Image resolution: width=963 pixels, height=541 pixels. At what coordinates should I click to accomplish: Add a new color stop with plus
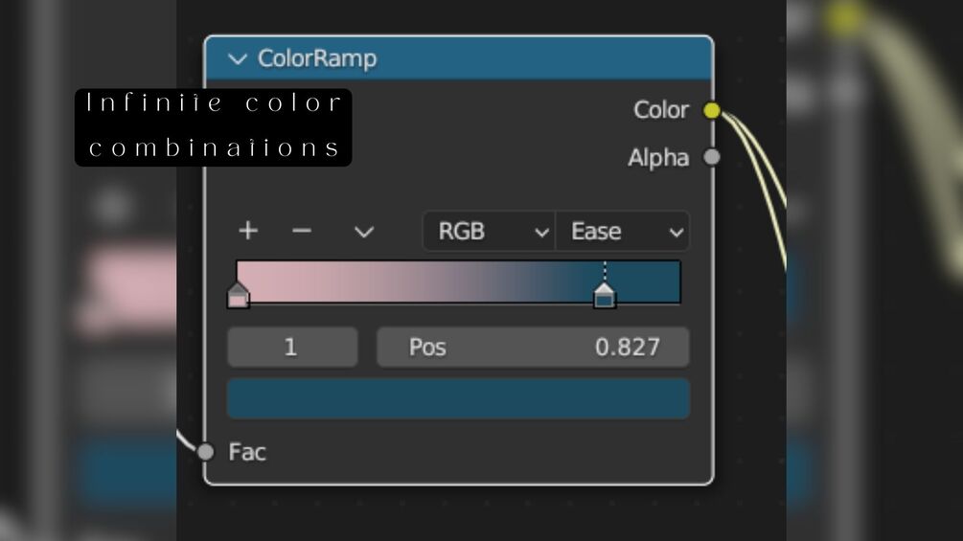pos(248,231)
